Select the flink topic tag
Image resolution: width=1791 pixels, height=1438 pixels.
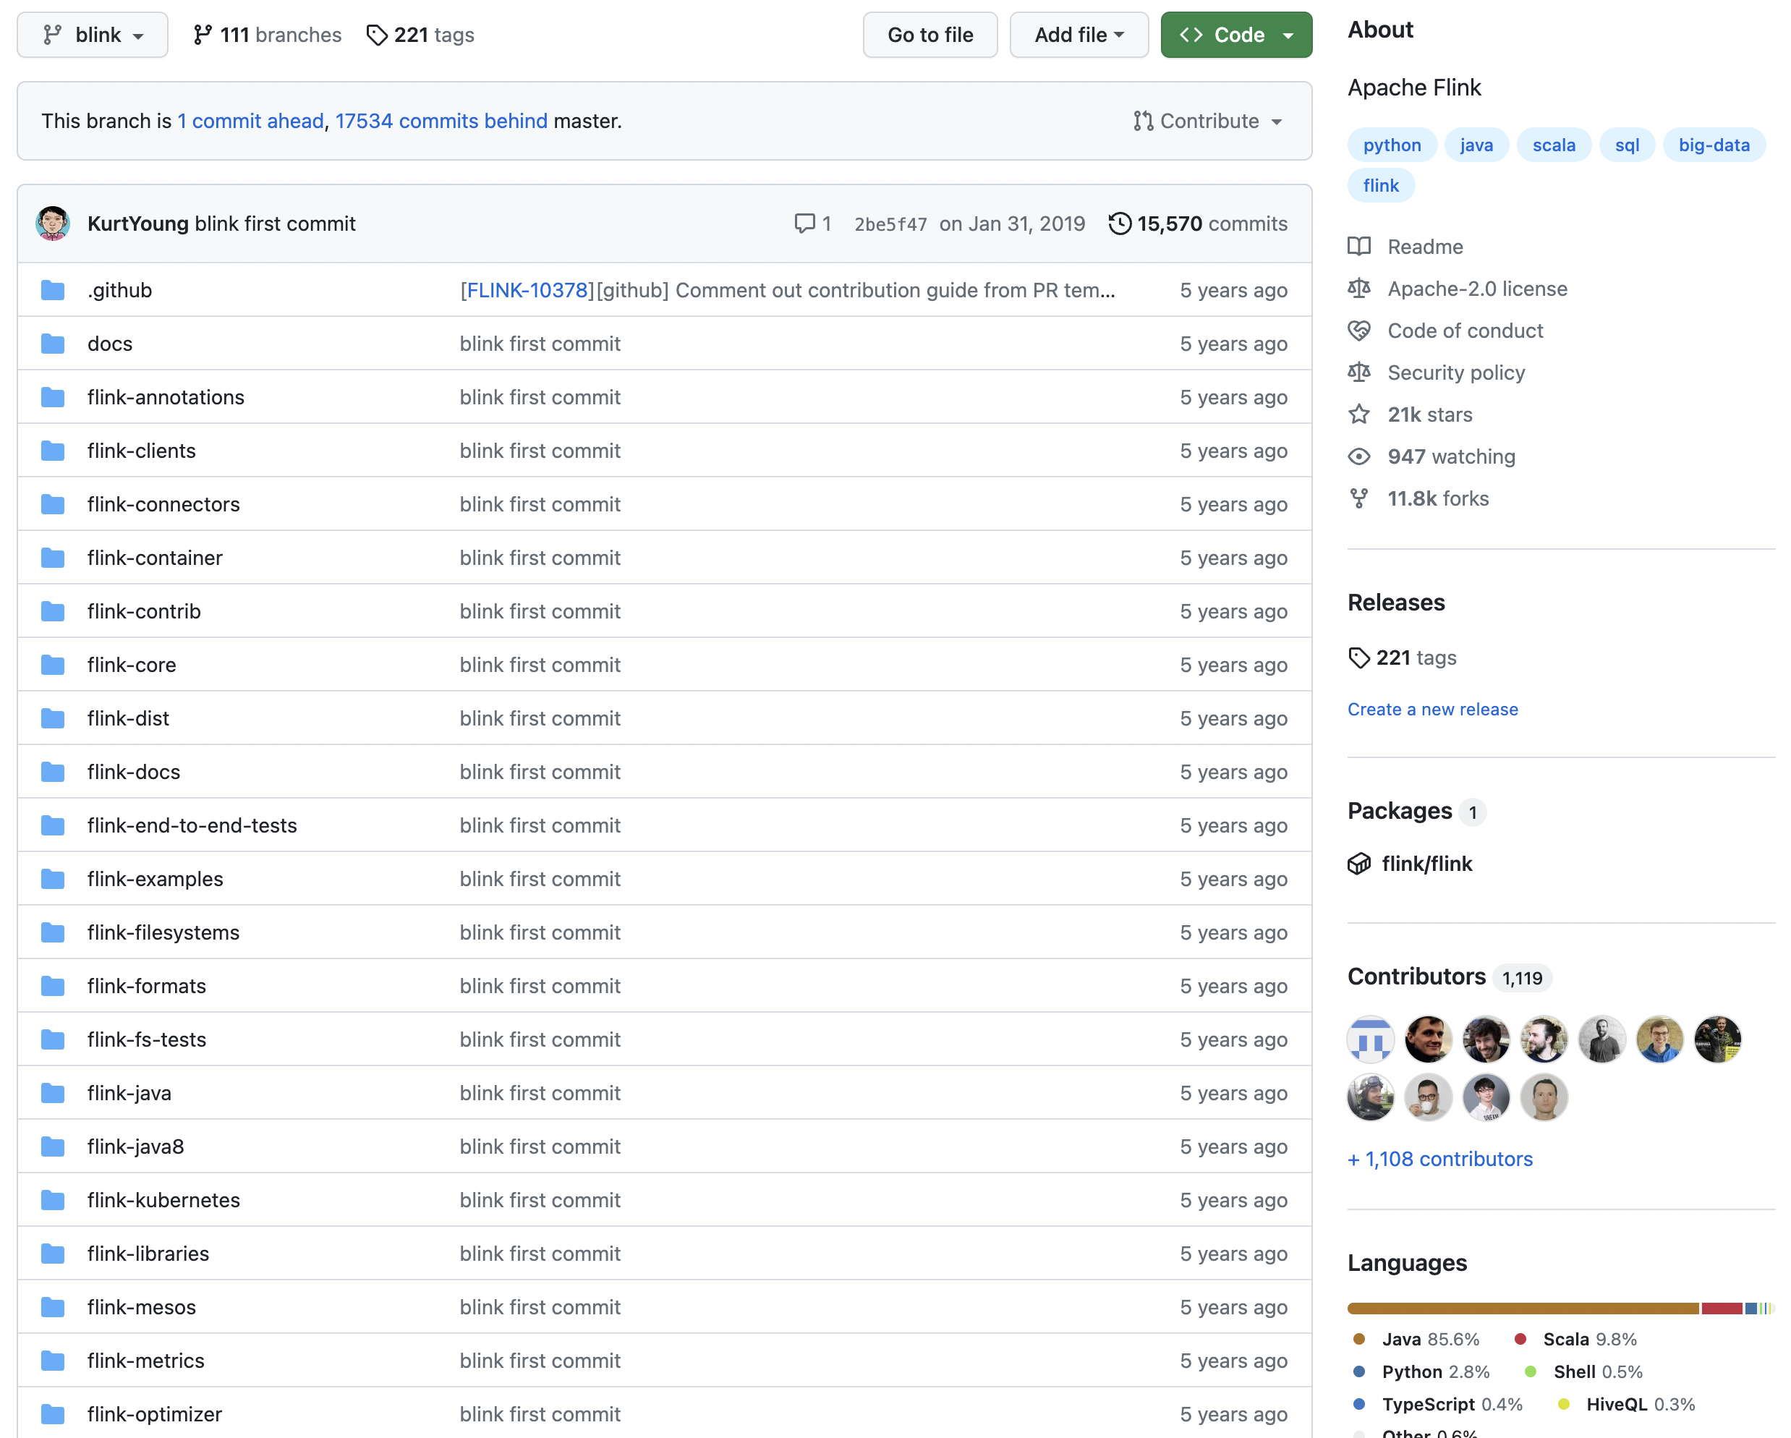(1381, 185)
